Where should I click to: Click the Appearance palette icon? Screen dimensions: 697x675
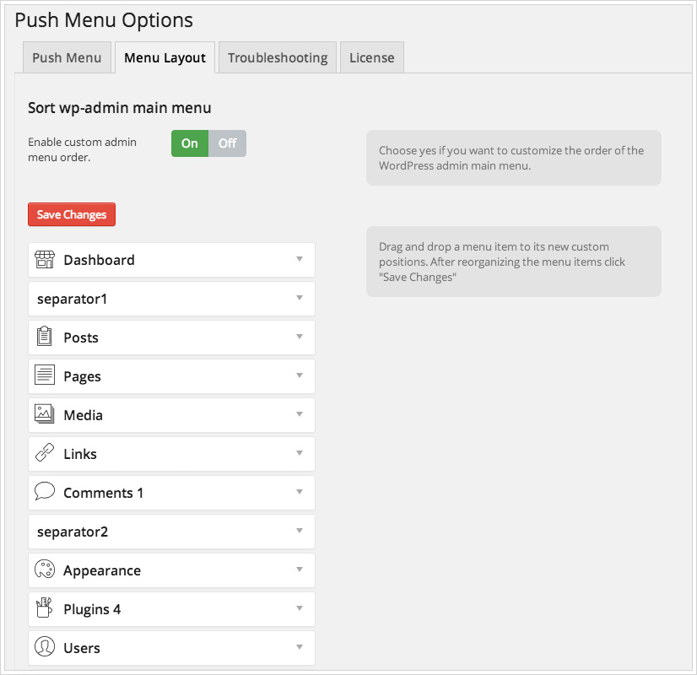point(45,570)
